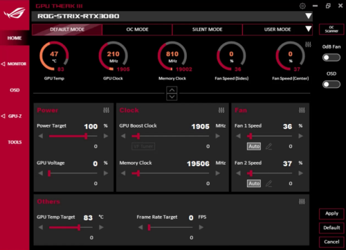This screenshot has width=346, height=250.
Task: Open Others panel settings sliders icon
Action: pos(302,202)
